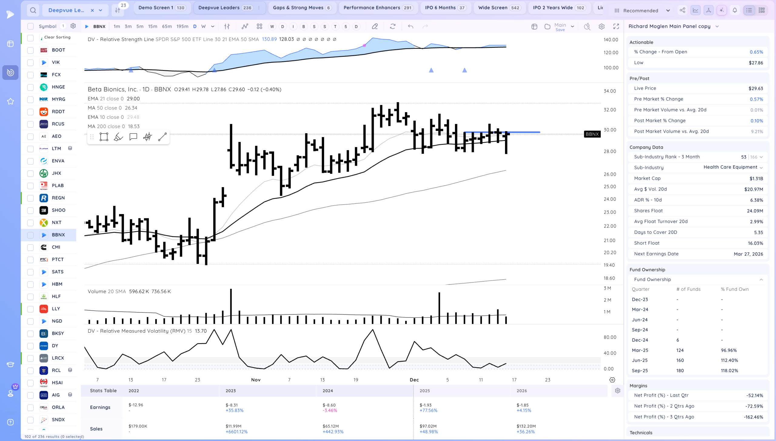Toggle fullscreen chart icon
Image resolution: width=776 pixels, height=441 pixels.
[x=616, y=27]
